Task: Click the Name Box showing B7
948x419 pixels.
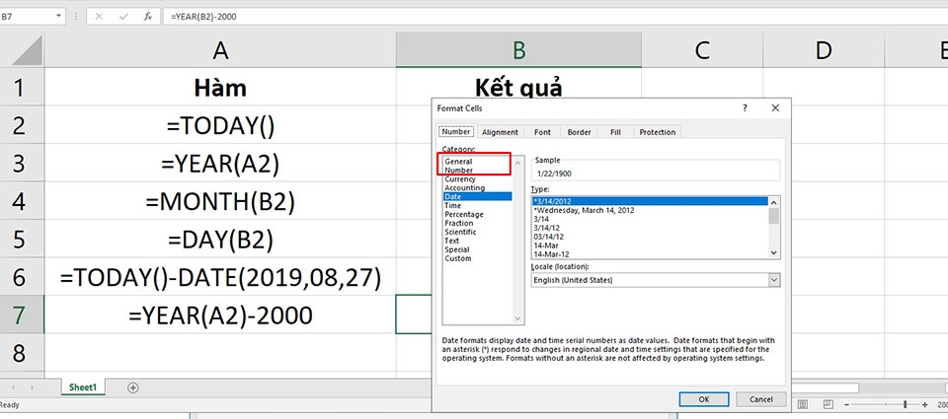Action: coord(28,17)
